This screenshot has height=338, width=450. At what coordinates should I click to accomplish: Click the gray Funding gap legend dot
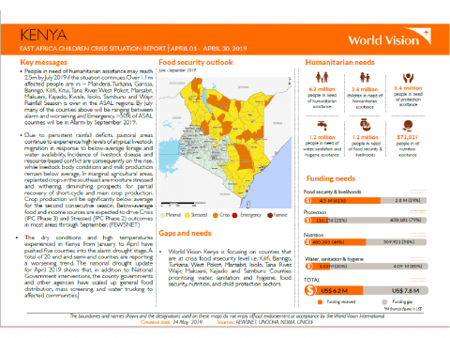click(x=384, y=302)
